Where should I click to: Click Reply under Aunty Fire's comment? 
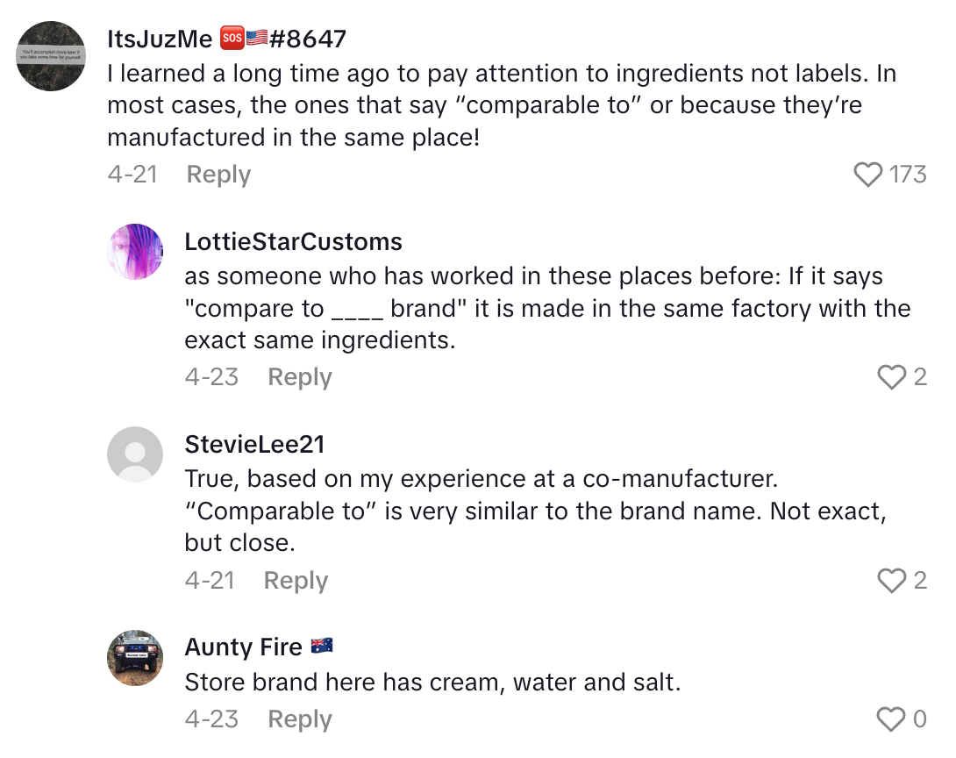299,719
